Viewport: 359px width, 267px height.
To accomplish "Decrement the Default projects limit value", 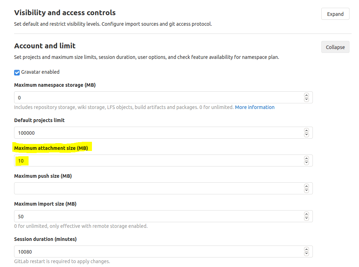I will 307,135.
